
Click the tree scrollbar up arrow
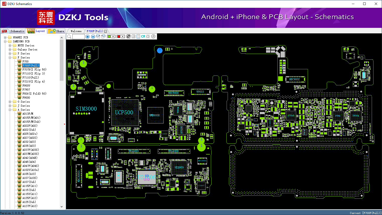(x=62, y=38)
